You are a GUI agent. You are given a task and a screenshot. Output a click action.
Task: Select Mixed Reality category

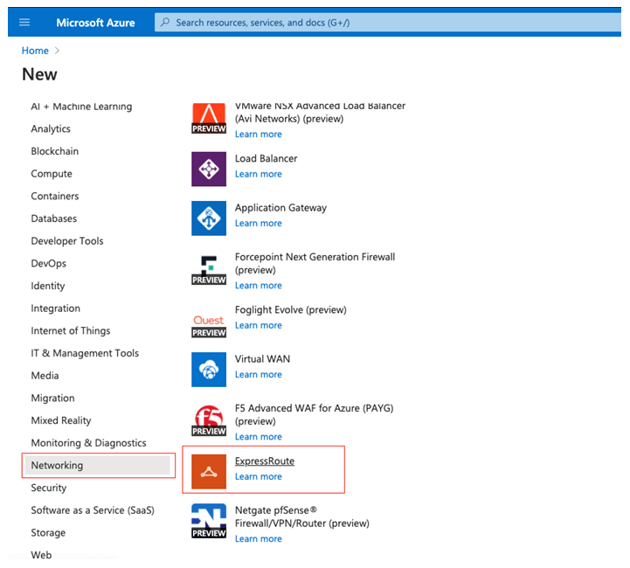pos(61,420)
